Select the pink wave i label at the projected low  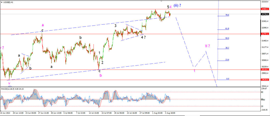click(x=194, y=70)
